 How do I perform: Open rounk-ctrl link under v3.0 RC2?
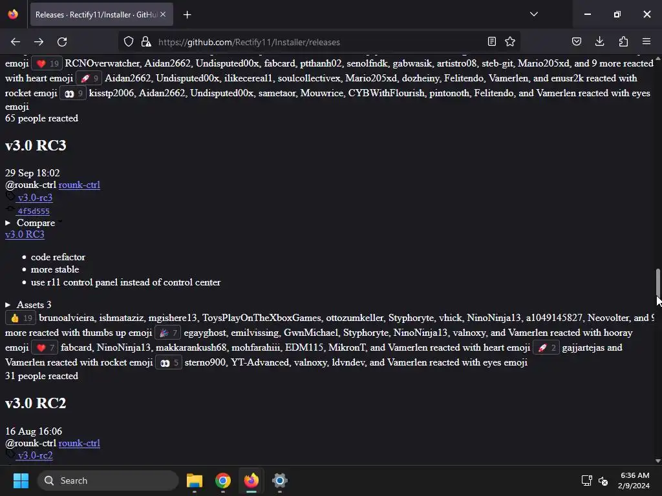point(80,443)
